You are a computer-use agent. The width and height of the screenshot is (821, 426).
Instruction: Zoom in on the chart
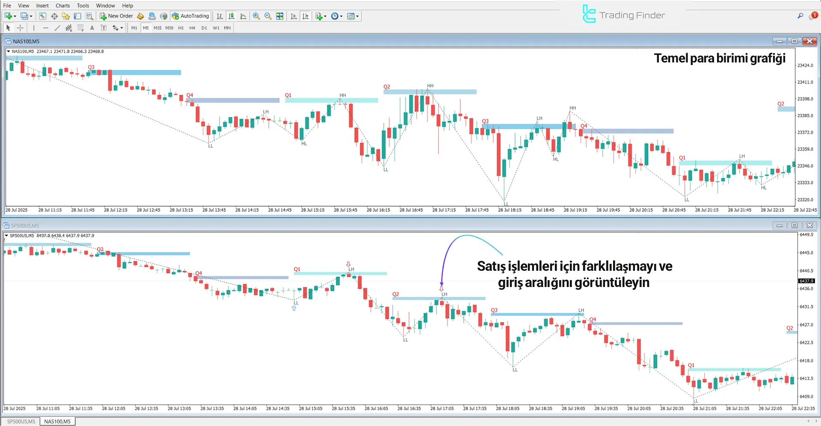click(x=256, y=16)
